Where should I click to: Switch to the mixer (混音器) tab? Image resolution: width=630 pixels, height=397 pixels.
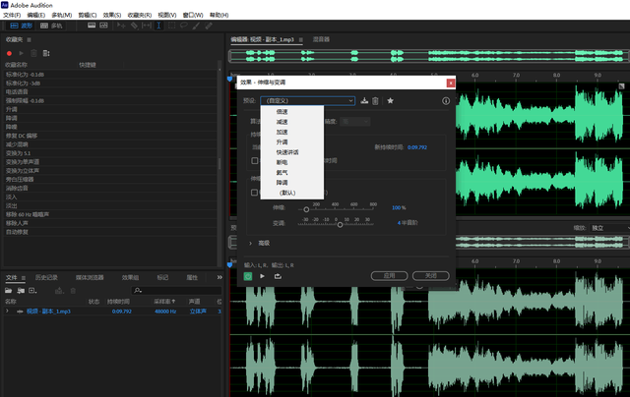321,39
